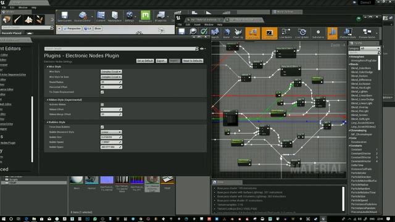Select the Landscape mode icon

(28, 20)
